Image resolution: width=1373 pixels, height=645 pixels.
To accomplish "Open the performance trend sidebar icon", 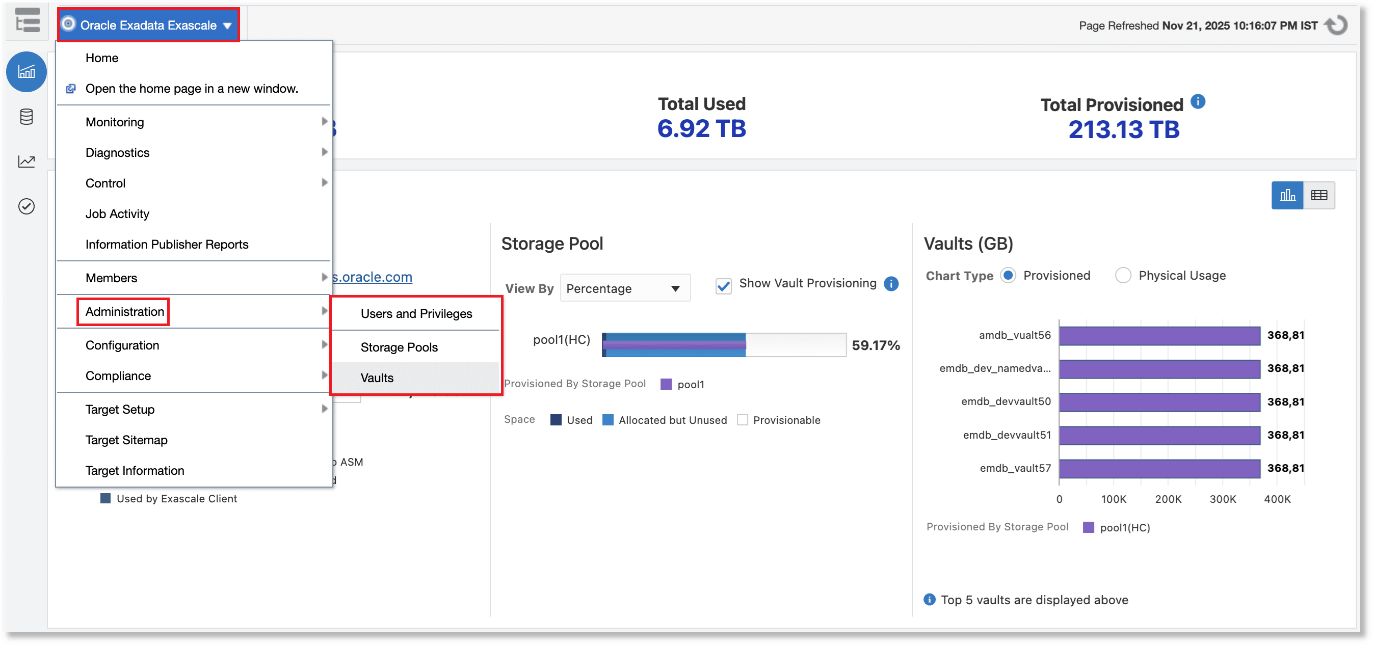I will point(26,162).
